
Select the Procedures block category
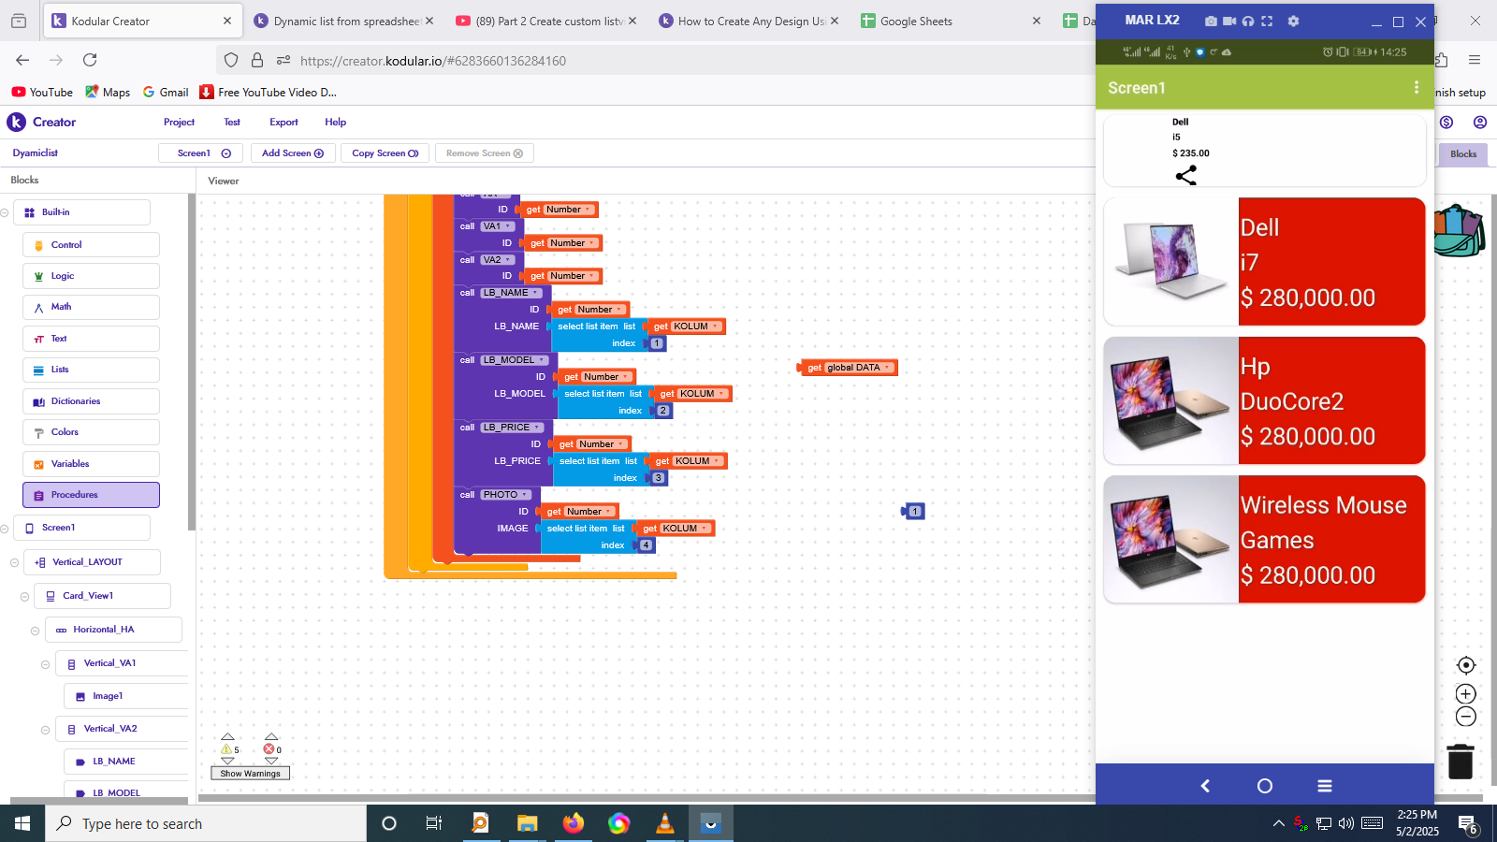click(x=91, y=495)
